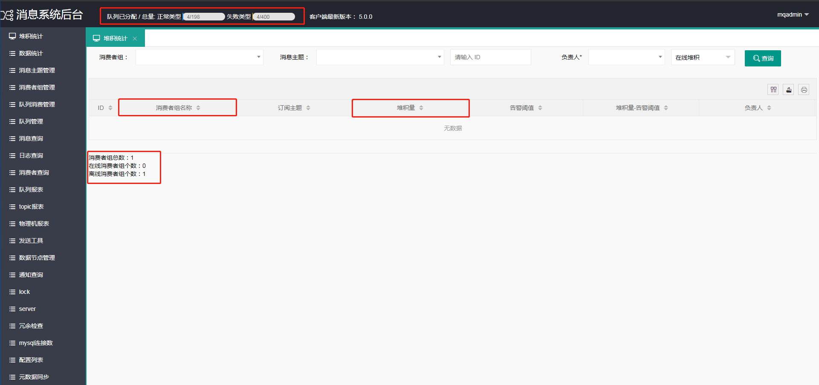
Task: Click the monitor icon beside sidebar 堆积统计
Action: pos(12,36)
